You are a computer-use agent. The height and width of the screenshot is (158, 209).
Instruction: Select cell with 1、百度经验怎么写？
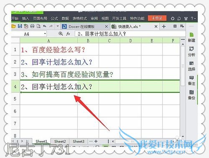click(48, 49)
